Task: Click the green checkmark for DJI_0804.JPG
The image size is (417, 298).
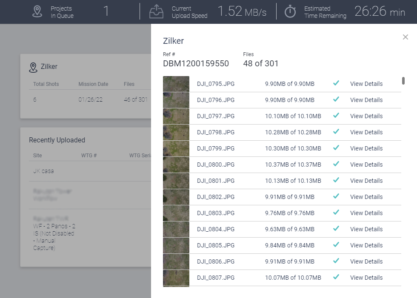Action: (x=336, y=228)
